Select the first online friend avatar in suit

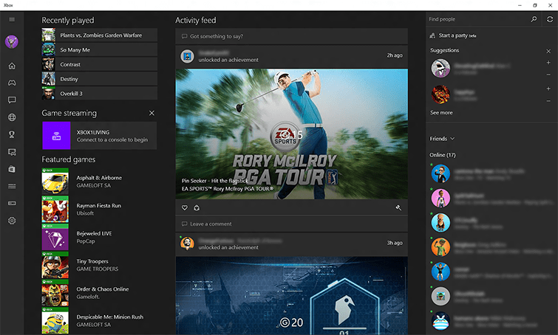click(x=440, y=173)
